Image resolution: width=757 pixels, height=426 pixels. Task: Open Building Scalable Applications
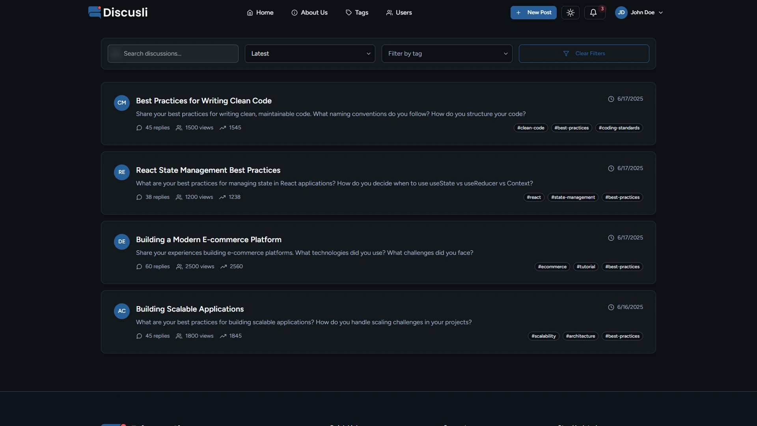coord(190,309)
